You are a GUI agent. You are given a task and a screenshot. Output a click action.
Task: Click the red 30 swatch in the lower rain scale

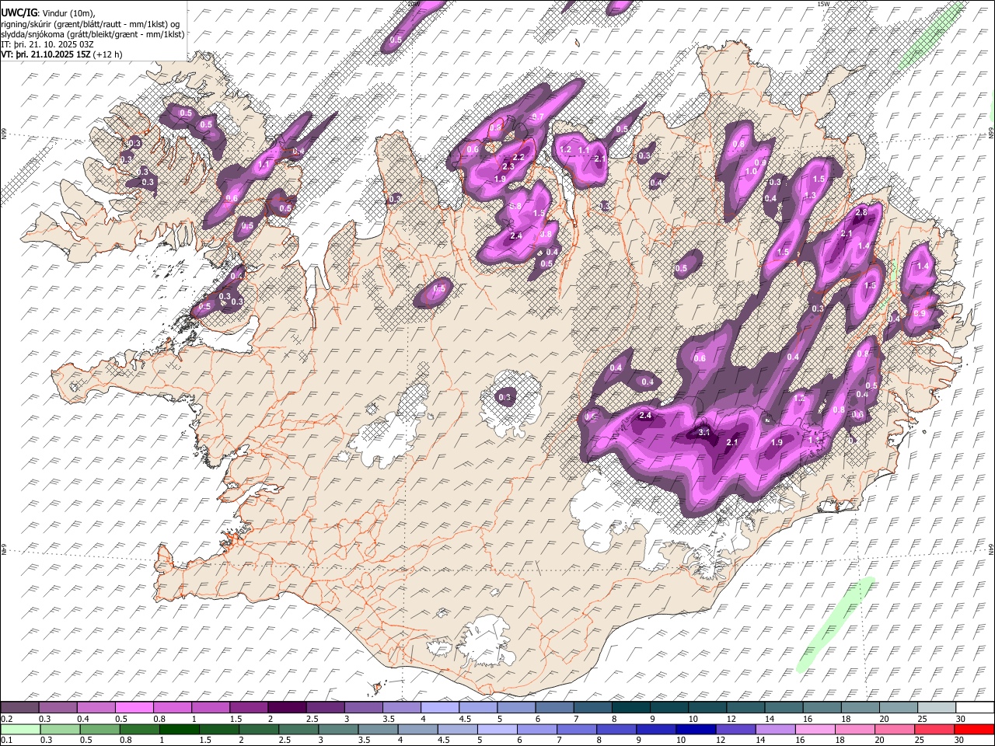coord(974,729)
